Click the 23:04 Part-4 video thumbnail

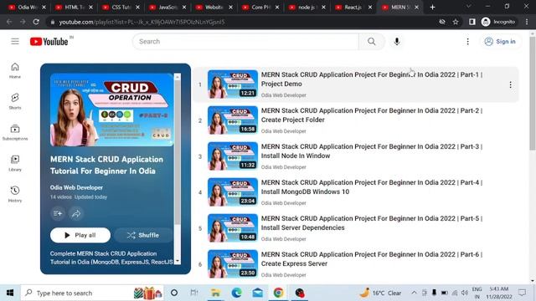coord(233,192)
